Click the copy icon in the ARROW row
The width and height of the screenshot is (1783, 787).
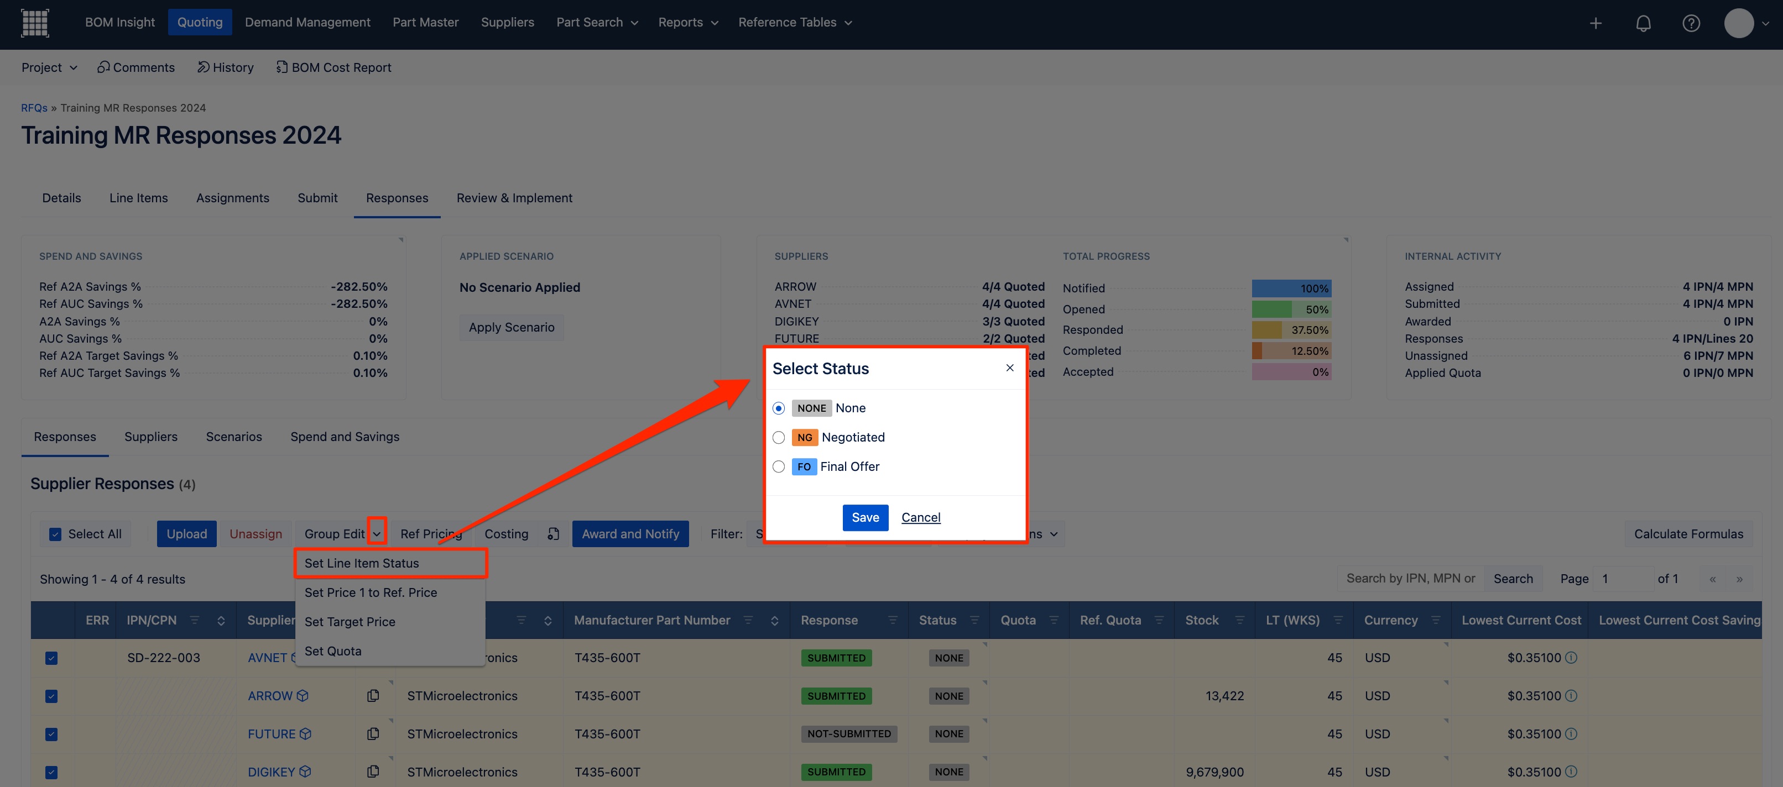(373, 696)
